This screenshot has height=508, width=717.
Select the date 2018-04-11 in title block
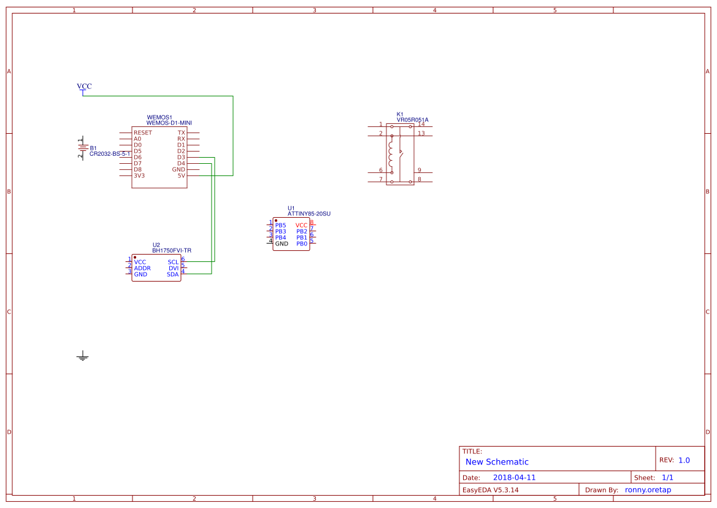click(x=515, y=477)
